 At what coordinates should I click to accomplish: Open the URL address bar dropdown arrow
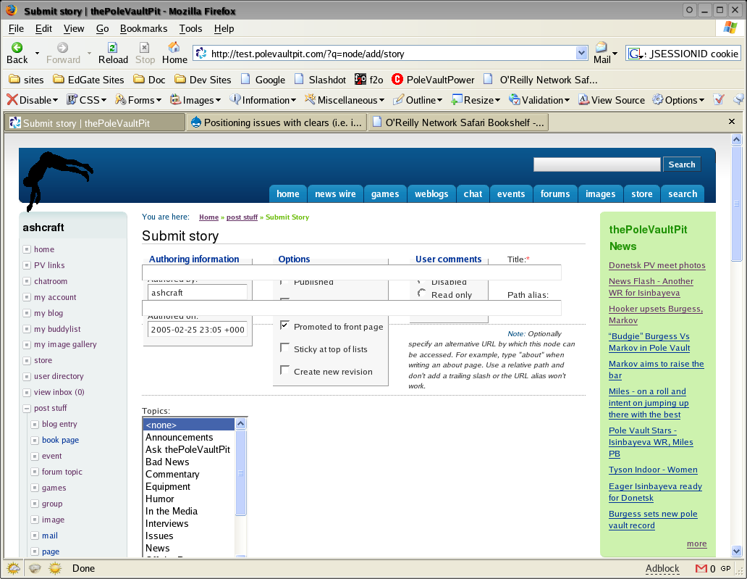coord(581,54)
